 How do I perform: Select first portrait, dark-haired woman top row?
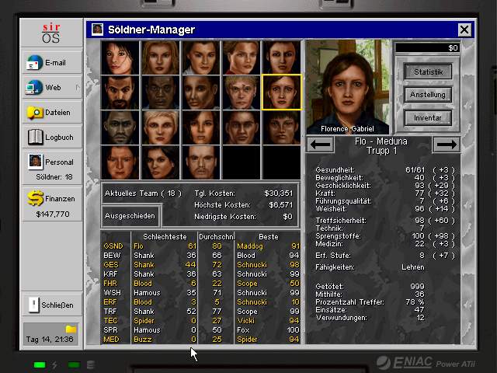pos(120,58)
